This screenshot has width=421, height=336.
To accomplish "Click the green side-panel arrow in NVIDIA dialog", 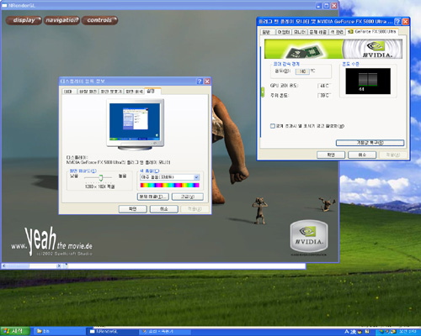I will click(263, 92).
